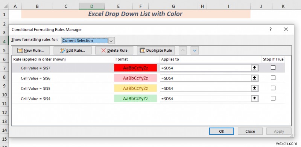301x147 pixels.
Task: Enable Stop If True for $I$5 rule
Action: [x=273, y=88]
